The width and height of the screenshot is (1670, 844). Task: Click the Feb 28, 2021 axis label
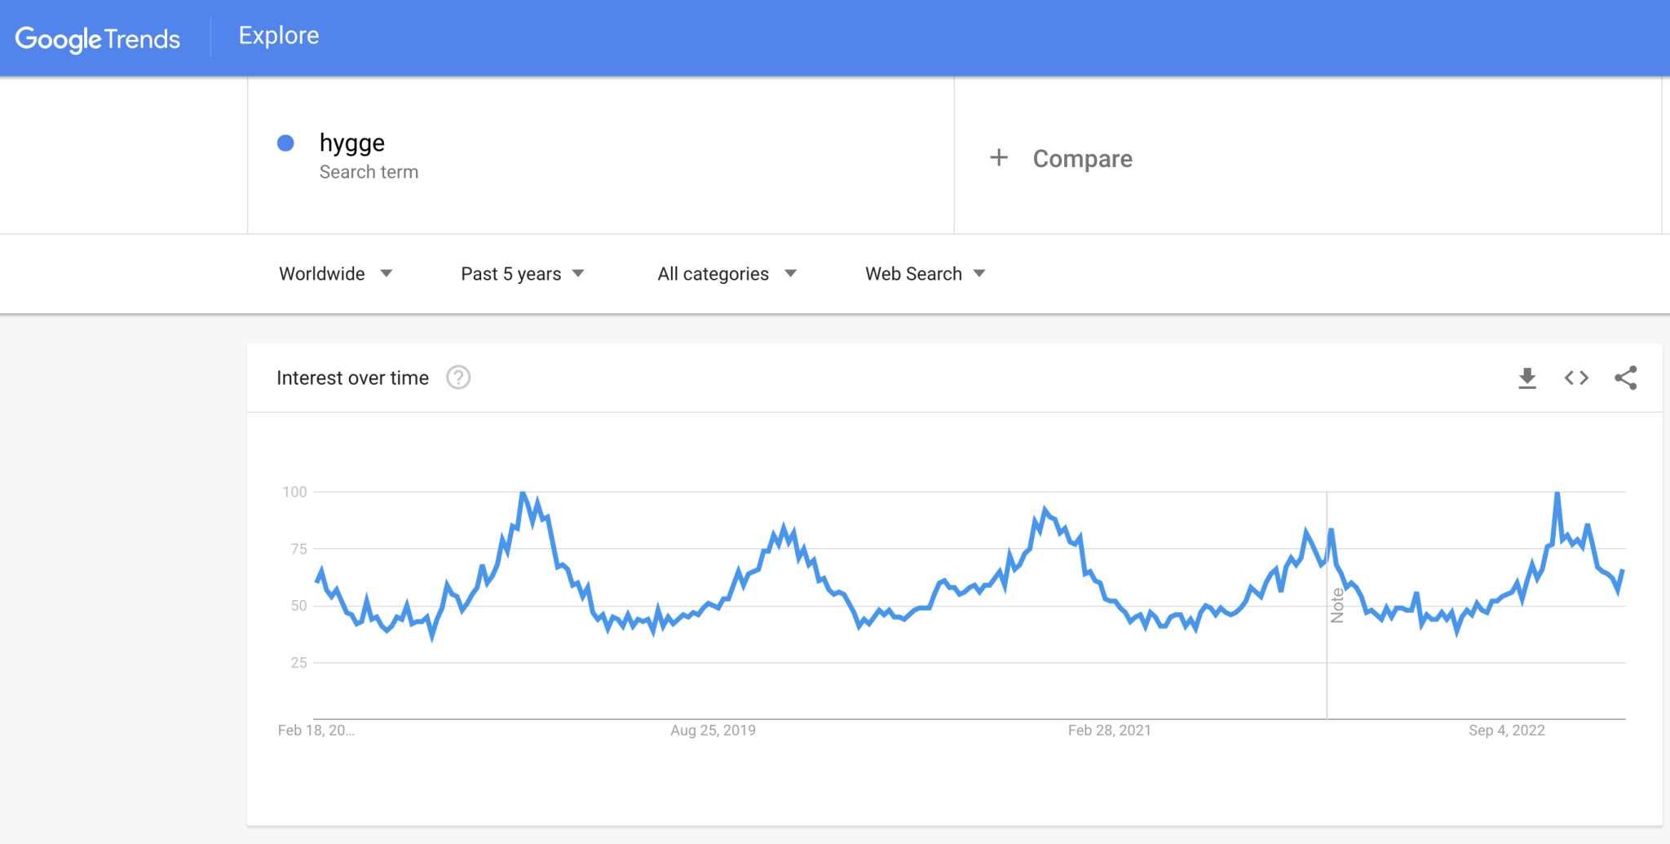click(x=1109, y=731)
